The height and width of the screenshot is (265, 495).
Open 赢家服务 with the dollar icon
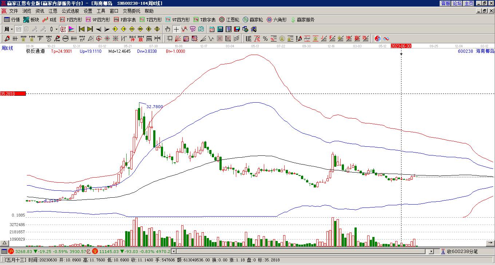click(x=302, y=20)
